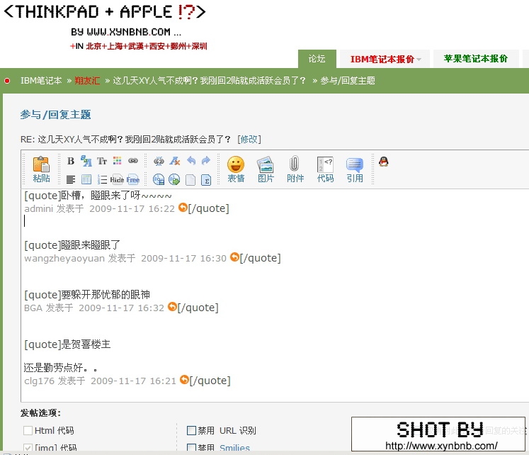The width and height of the screenshot is (529, 455).
Task: Open thread title breadcrumb 这几天XY人气不成啊
Action: coord(209,81)
